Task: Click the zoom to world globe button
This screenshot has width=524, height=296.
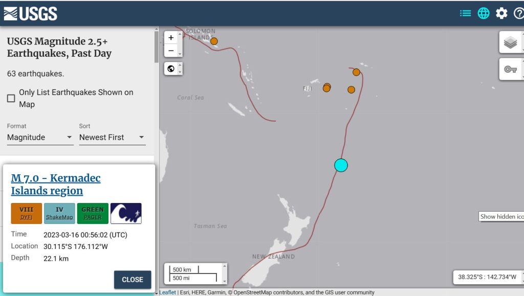Action: coord(171,69)
